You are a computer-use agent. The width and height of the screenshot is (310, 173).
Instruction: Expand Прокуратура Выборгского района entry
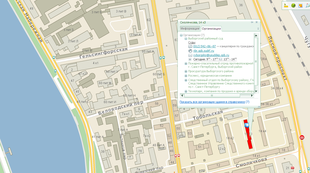click(186, 71)
